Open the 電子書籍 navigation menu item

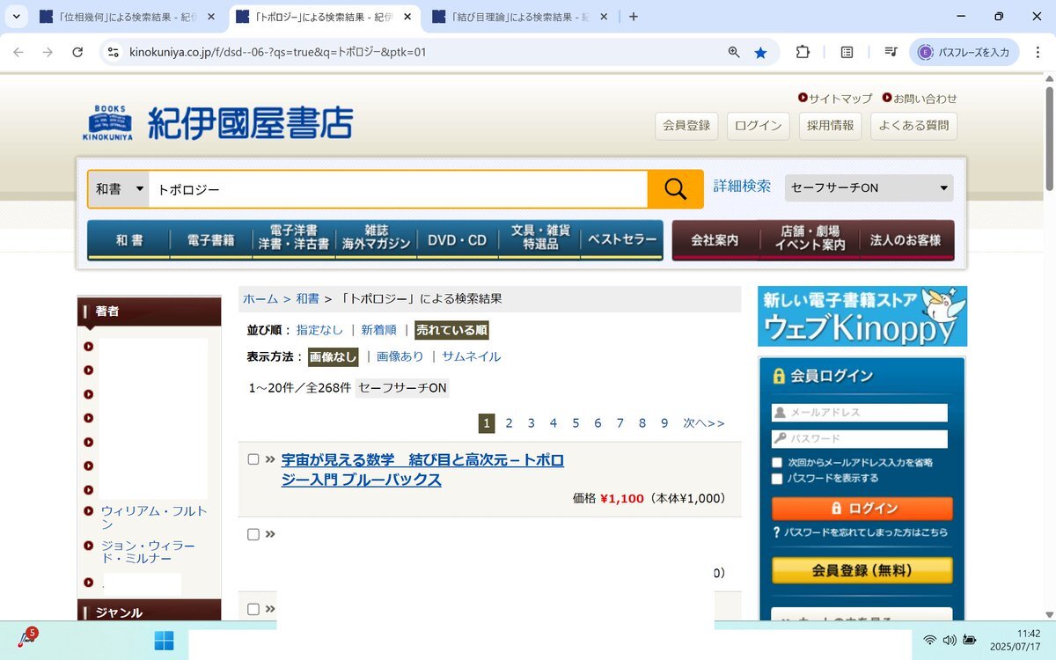click(x=211, y=240)
